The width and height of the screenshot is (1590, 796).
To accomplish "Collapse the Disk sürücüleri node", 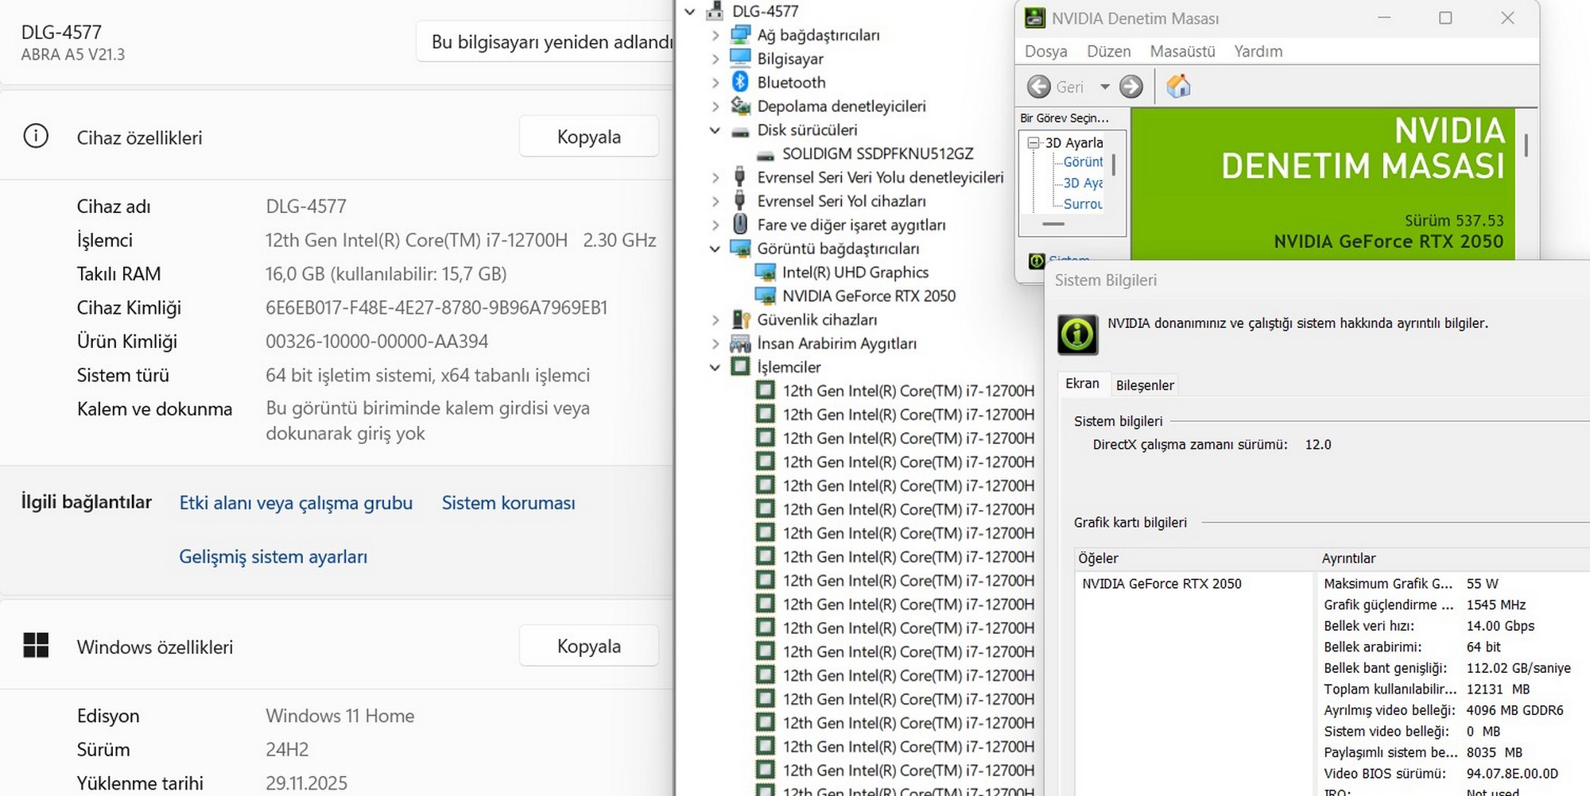I will click(x=715, y=130).
